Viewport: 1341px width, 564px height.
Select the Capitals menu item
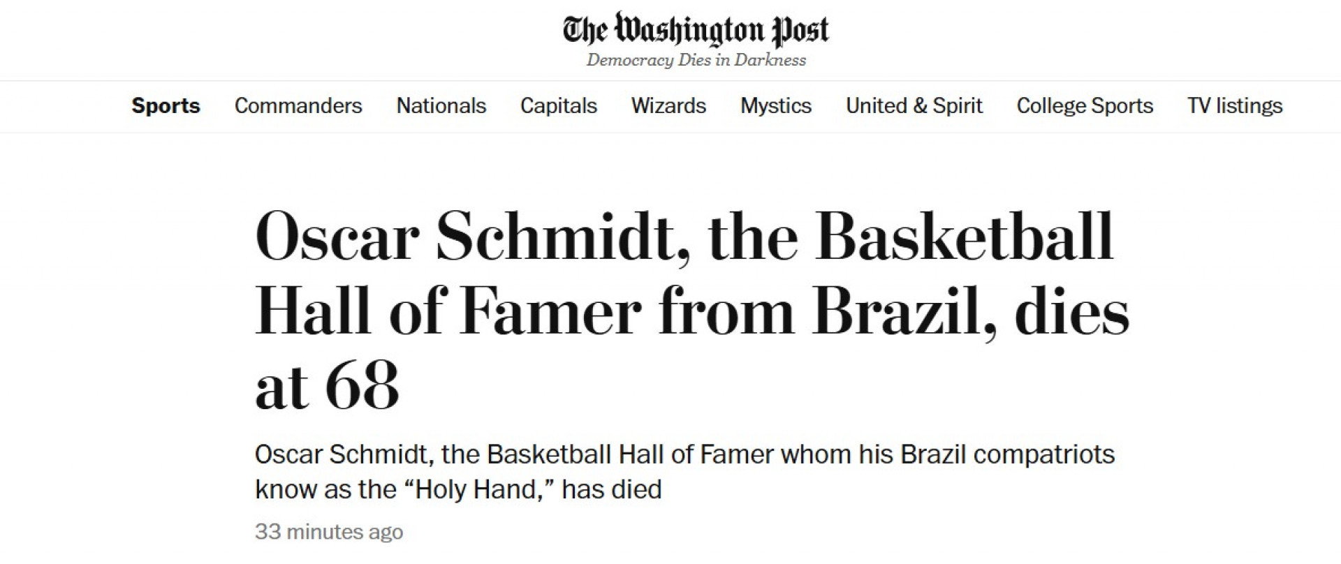point(558,106)
